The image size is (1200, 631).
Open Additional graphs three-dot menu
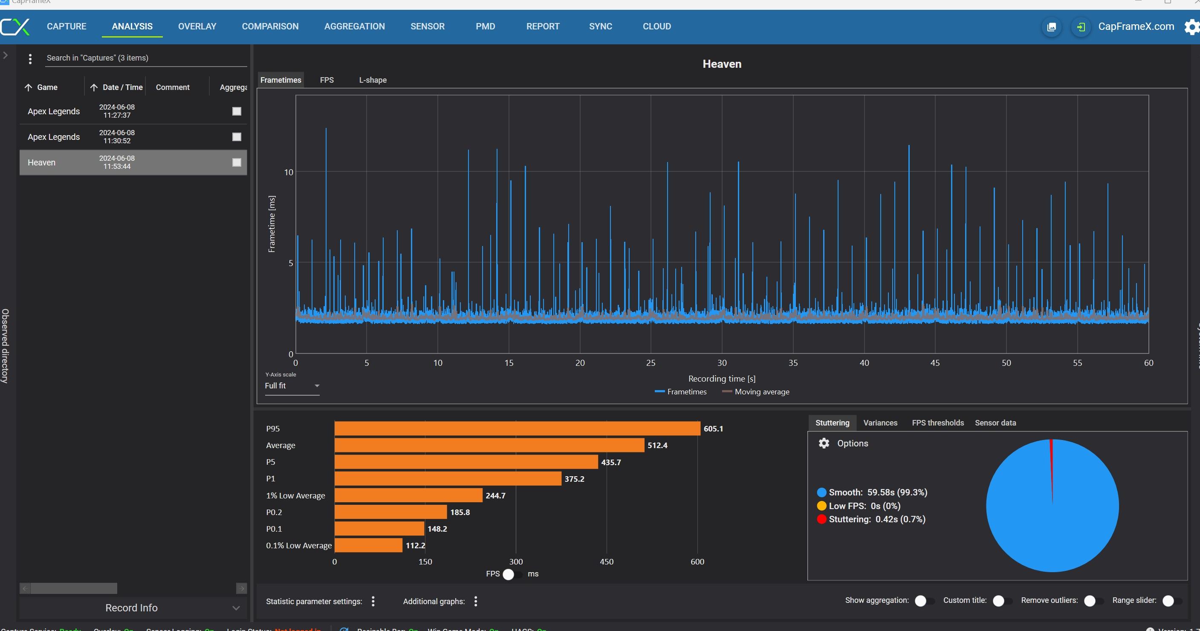point(476,601)
